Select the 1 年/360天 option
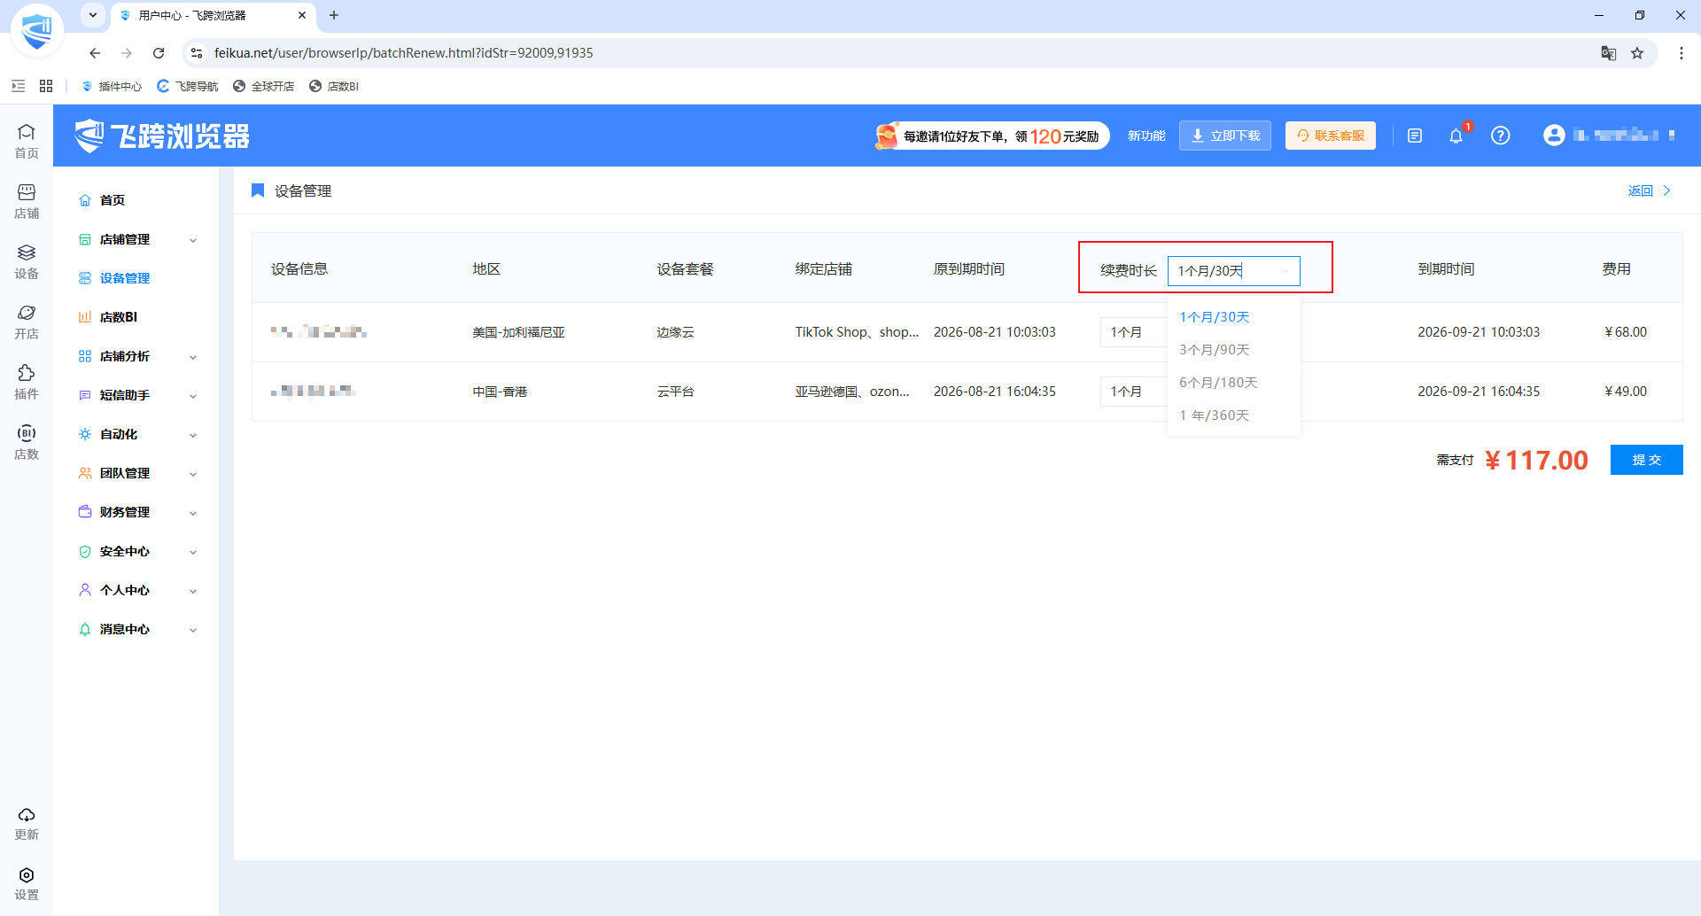This screenshot has width=1701, height=916. [x=1233, y=415]
